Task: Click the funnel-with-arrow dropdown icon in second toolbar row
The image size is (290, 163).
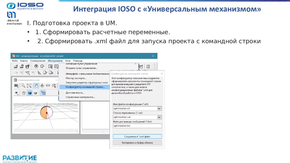Action: pos(28,73)
